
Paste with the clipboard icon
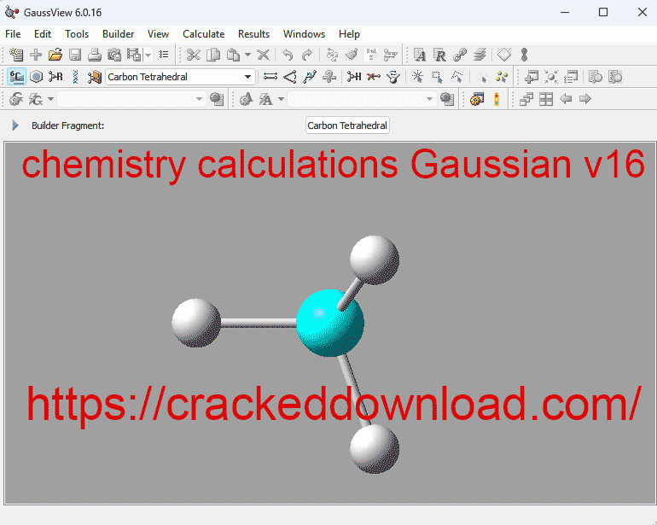pyautogui.click(x=233, y=55)
